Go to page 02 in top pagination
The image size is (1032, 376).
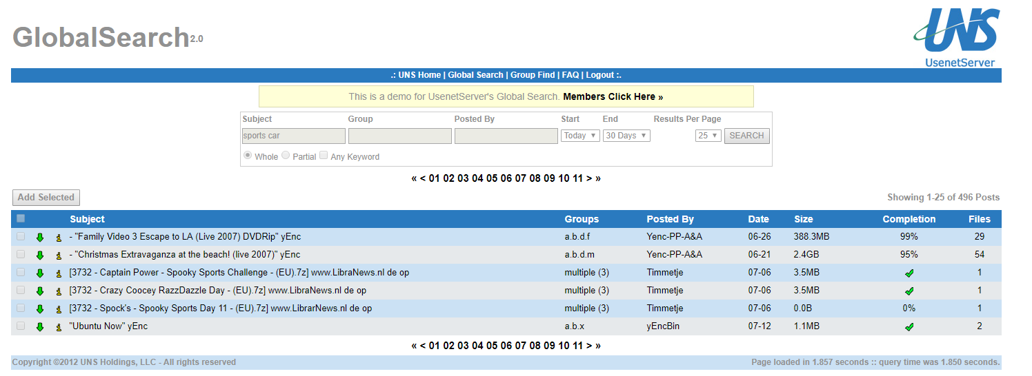pos(448,178)
